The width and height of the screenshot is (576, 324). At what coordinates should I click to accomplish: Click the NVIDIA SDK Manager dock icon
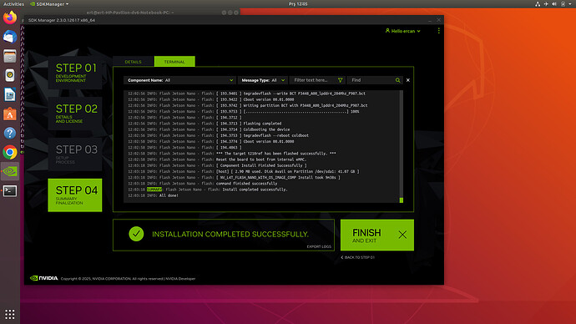point(10,171)
